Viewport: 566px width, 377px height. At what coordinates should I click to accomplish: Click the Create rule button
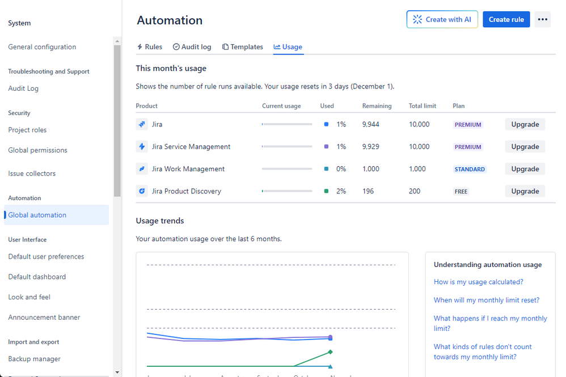pyautogui.click(x=506, y=19)
